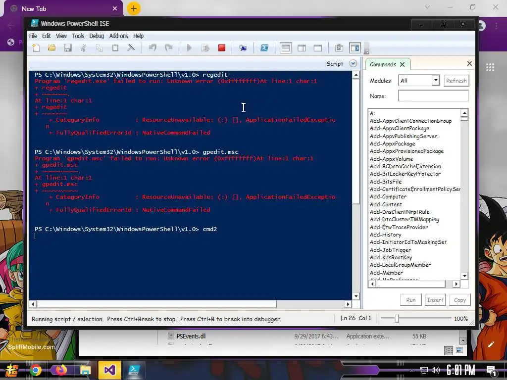Open the Tools menu
Image resolution: width=507 pixels, height=380 pixels.
(78, 36)
